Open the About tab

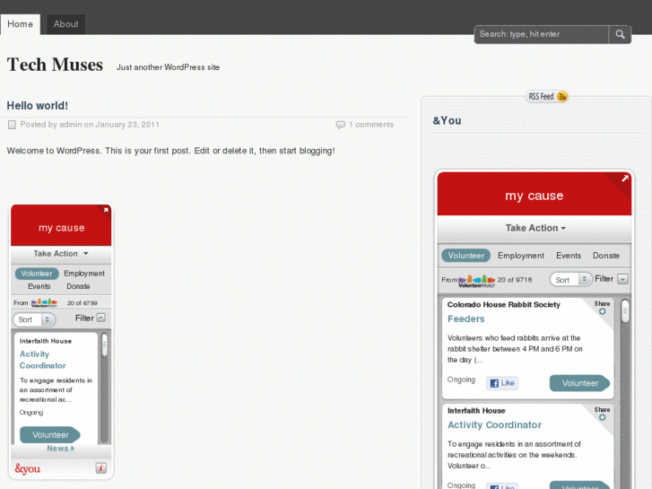click(x=65, y=24)
